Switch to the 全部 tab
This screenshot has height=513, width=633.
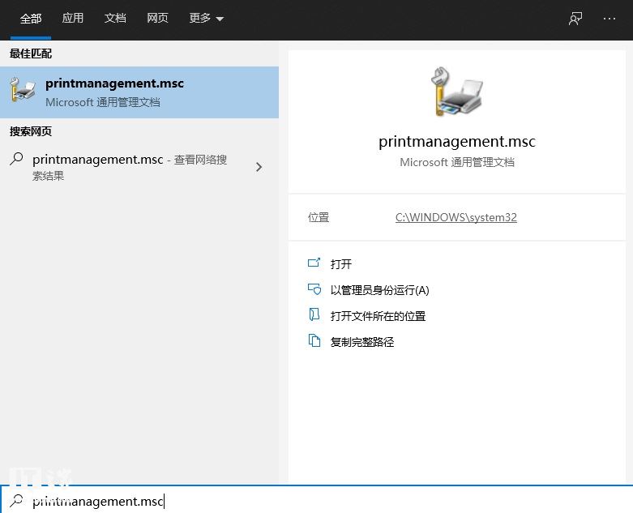click(x=31, y=19)
